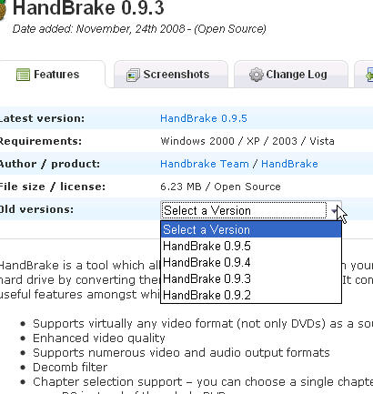373x394 pixels.
Task: Select HandBrake 0.9.5 from the version list
Action: point(251,246)
